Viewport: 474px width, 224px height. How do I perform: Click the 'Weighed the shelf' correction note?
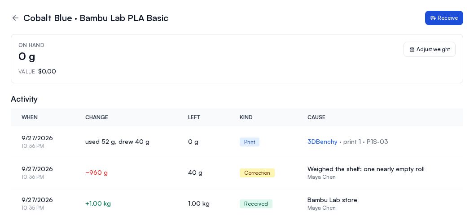click(x=366, y=169)
